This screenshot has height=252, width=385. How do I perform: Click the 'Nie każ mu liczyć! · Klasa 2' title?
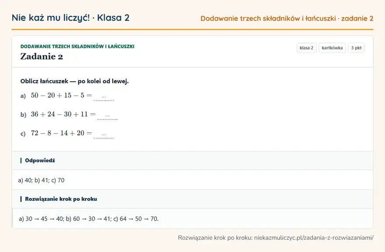(x=70, y=17)
